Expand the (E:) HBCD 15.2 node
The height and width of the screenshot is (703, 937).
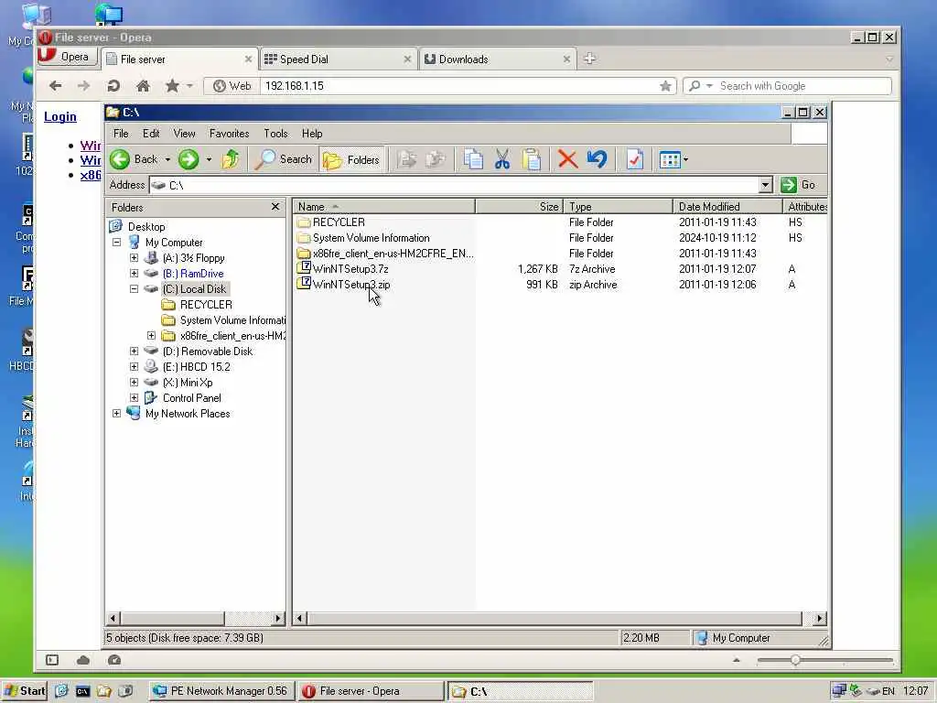tap(134, 366)
